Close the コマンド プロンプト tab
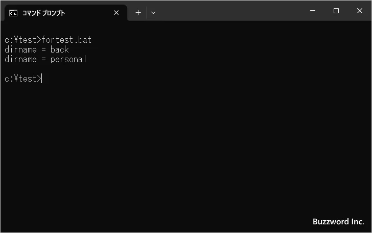Screen dimensions: 372x233 116,13
